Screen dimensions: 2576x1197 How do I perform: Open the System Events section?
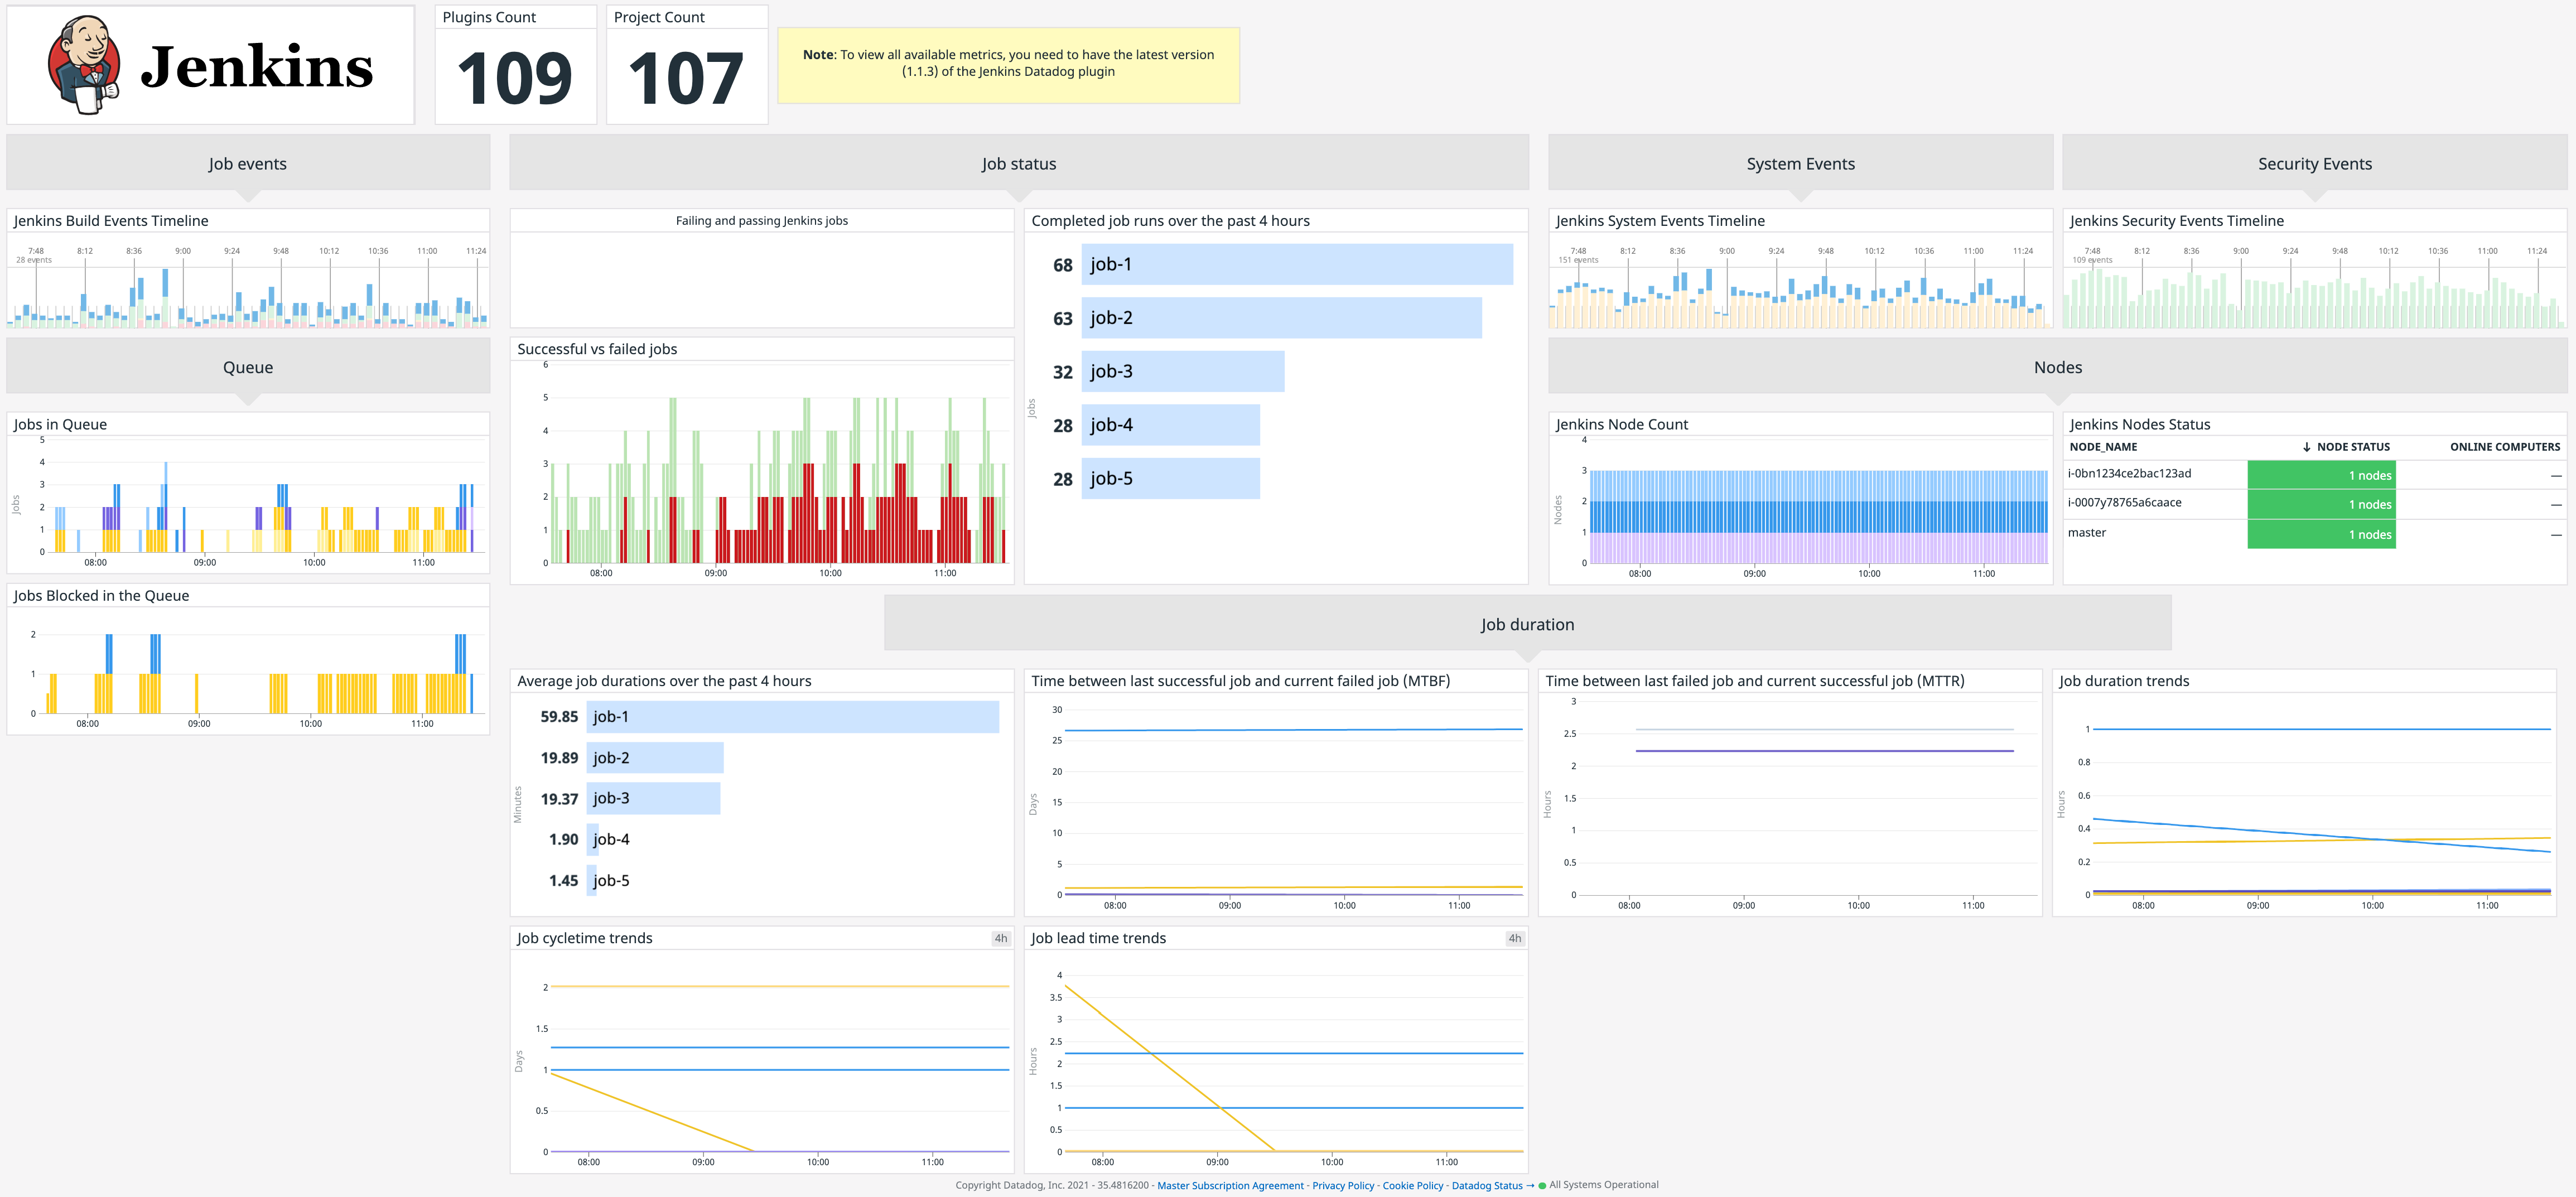(x=1801, y=163)
